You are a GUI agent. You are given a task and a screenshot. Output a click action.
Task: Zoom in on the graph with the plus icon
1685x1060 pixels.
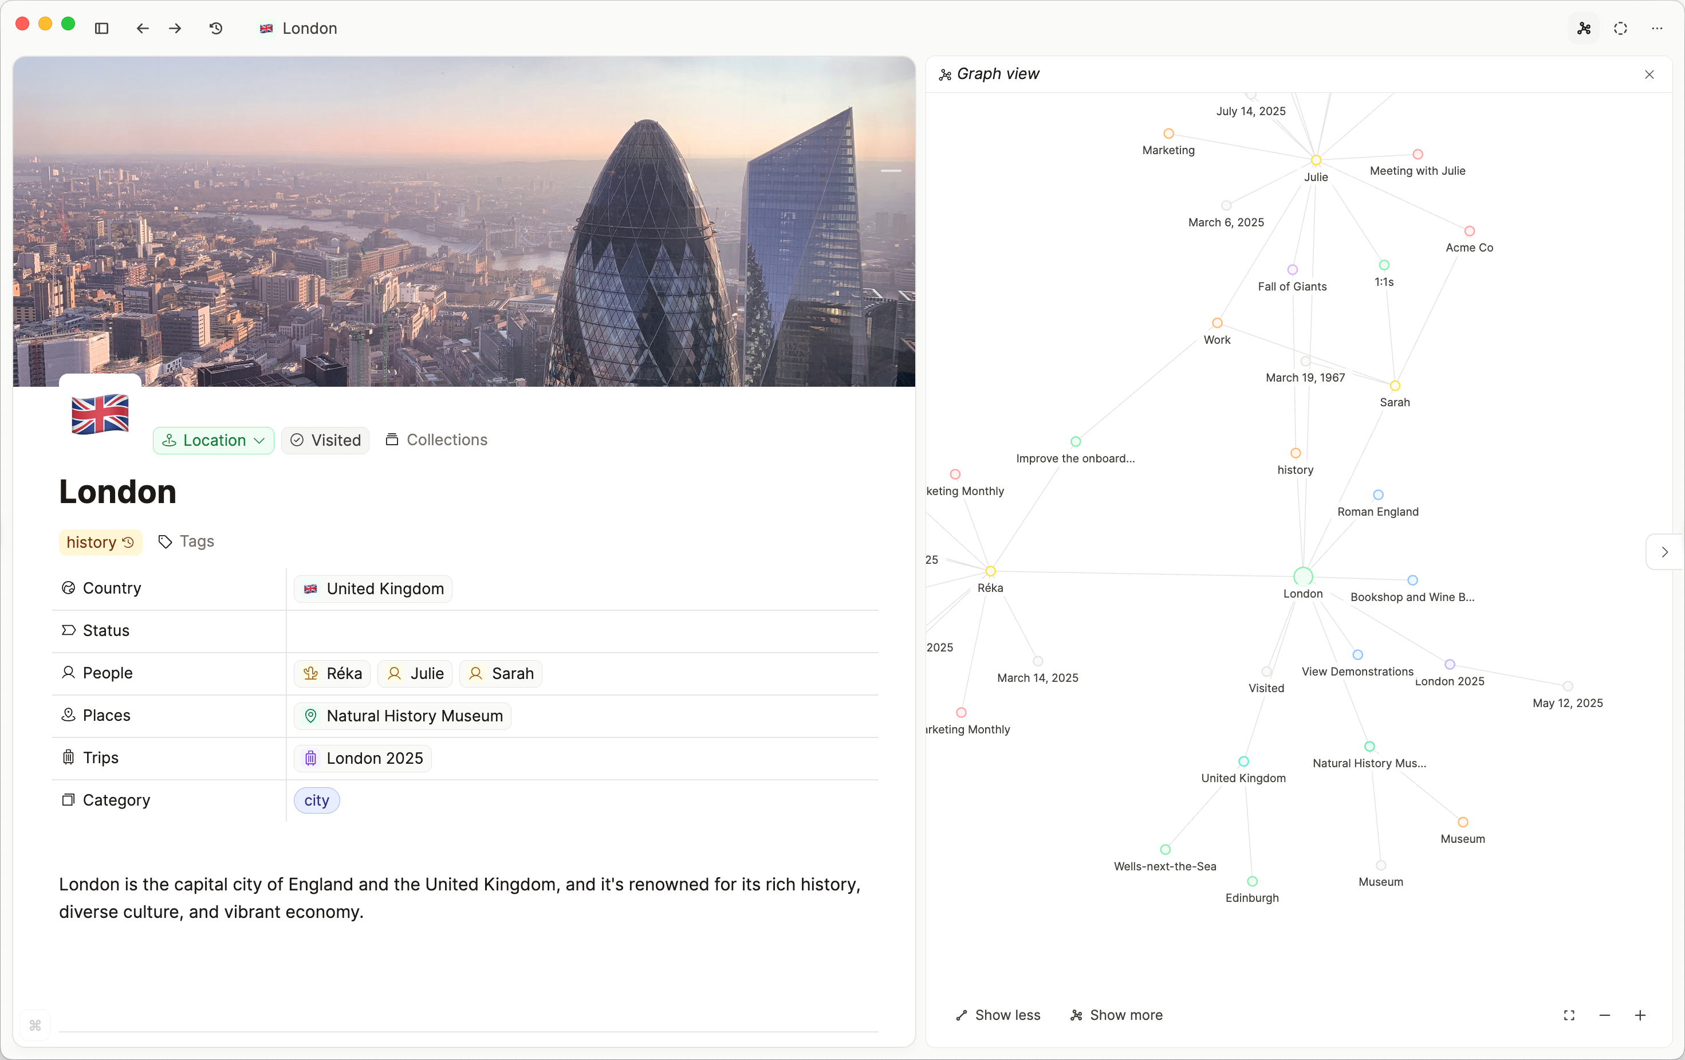tap(1640, 1015)
